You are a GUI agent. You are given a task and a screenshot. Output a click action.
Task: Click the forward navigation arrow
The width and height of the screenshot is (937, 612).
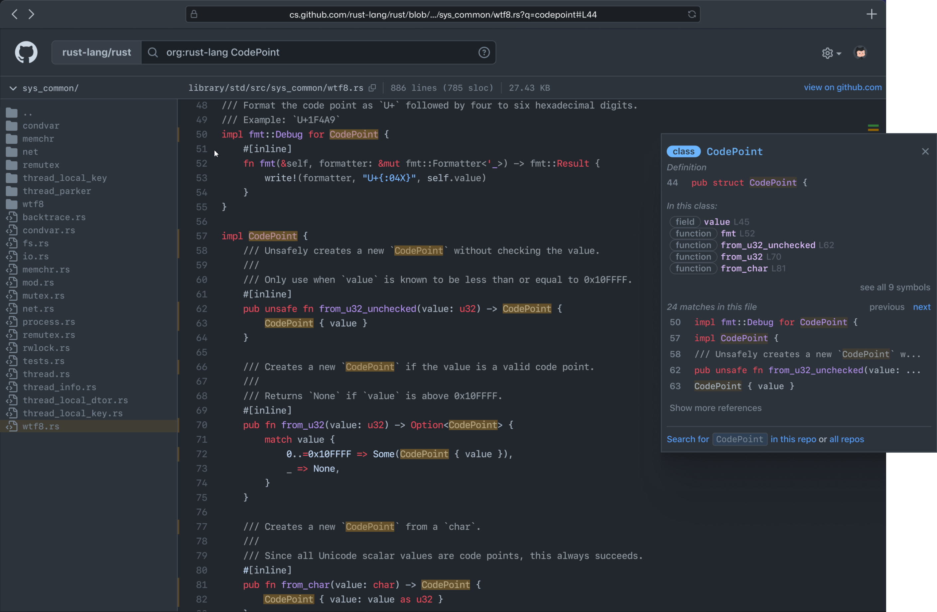coord(32,14)
